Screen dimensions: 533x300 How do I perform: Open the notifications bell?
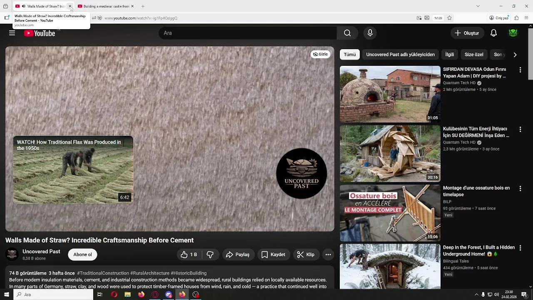pos(493,33)
